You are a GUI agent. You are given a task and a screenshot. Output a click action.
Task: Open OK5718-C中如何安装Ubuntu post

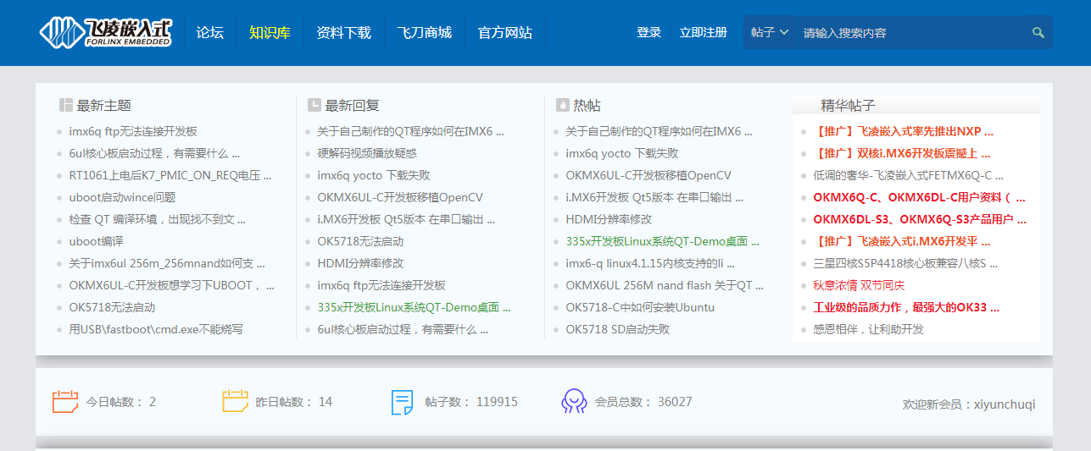pos(640,307)
